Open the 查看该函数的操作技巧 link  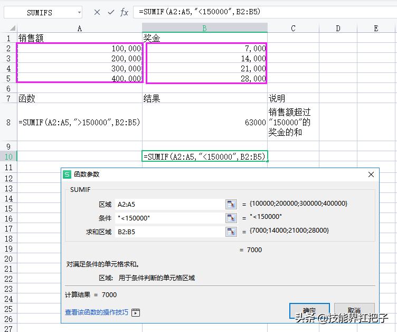pyautogui.click(x=97, y=312)
